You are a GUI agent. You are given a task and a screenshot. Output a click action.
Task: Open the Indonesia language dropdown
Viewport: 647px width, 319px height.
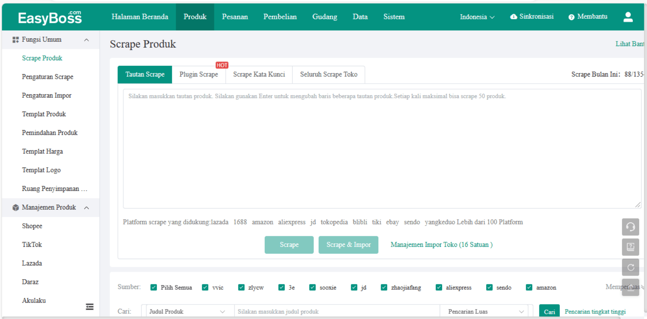477,17
